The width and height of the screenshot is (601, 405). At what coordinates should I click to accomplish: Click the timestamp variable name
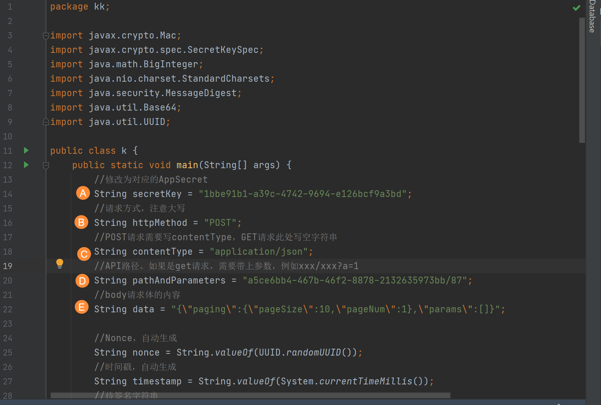coord(157,381)
